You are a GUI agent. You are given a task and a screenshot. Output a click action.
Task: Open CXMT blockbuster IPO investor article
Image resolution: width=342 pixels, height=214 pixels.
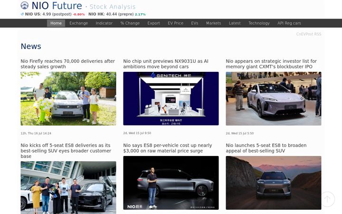[271, 64]
